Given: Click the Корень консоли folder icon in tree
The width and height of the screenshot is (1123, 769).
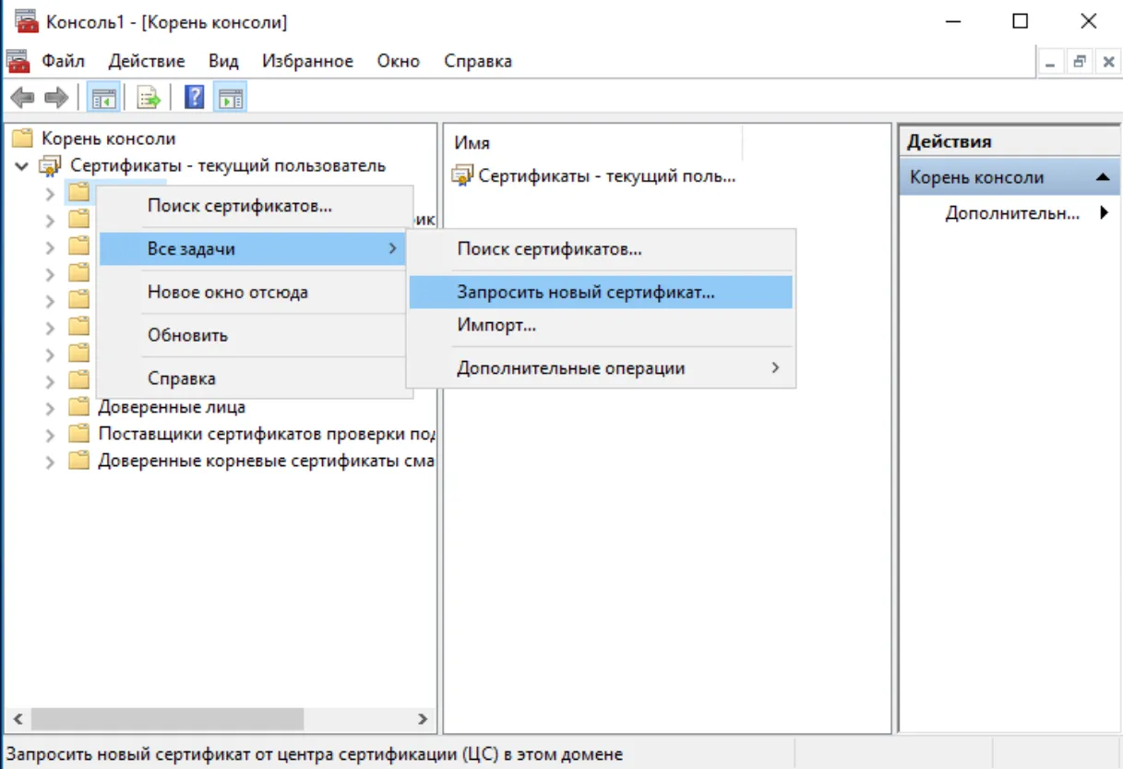Looking at the screenshot, I should tap(22, 138).
